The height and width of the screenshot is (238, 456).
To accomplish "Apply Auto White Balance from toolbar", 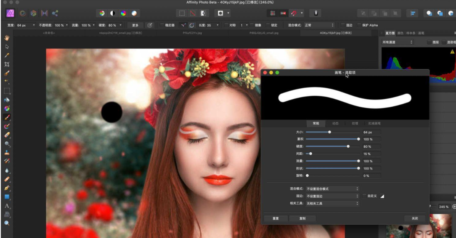I will (x=134, y=13).
